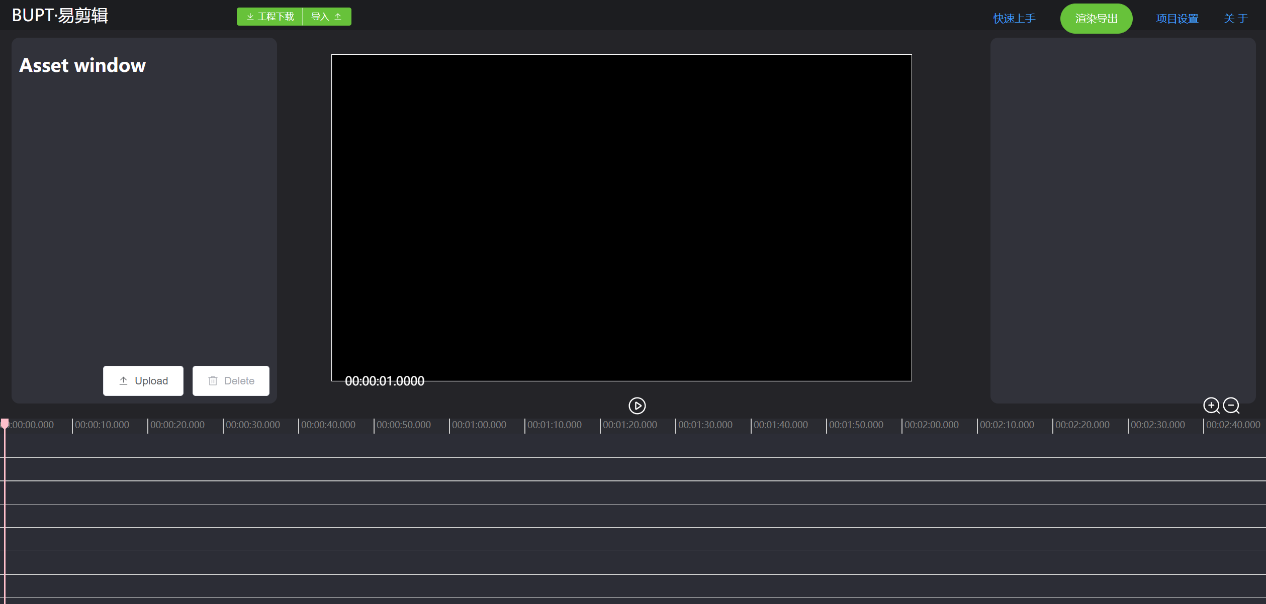Open 项目设置 project settings
This screenshot has height=604, width=1266.
point(1177,19)
